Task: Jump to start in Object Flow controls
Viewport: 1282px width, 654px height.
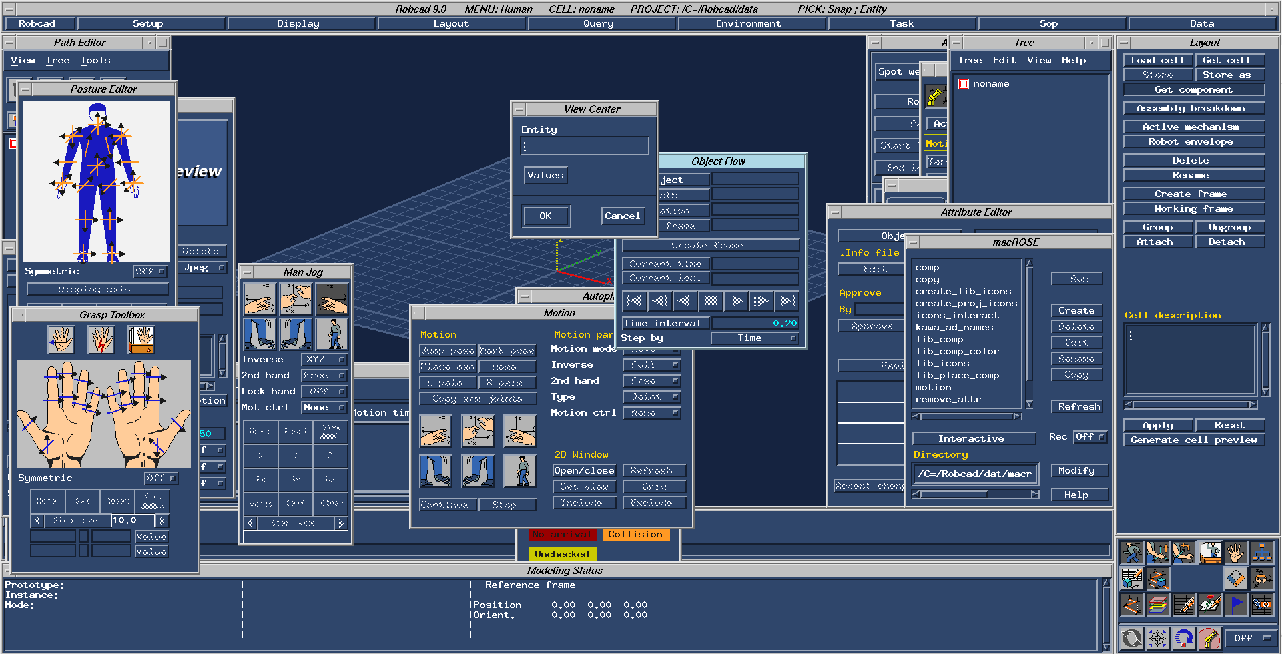Action: click(634, 301)
